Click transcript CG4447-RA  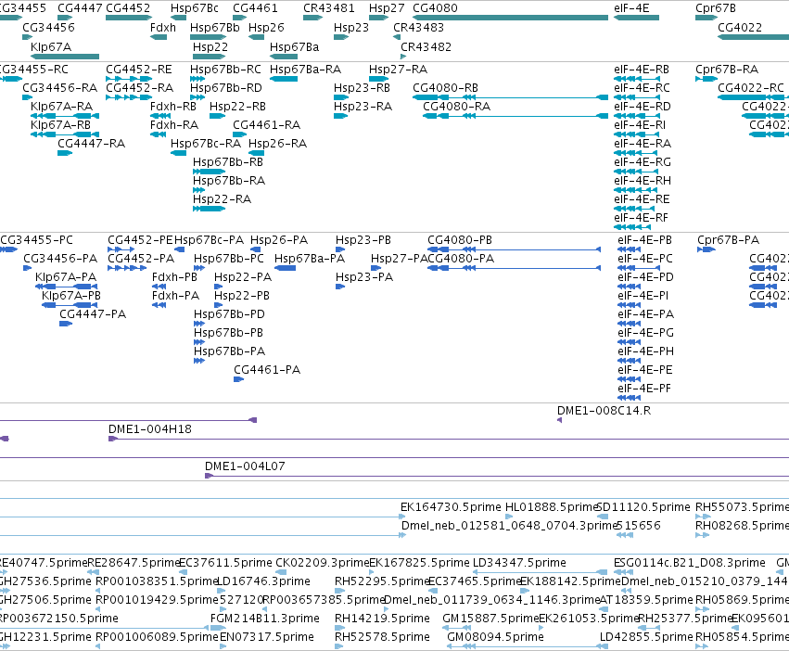tap(91, 144)
